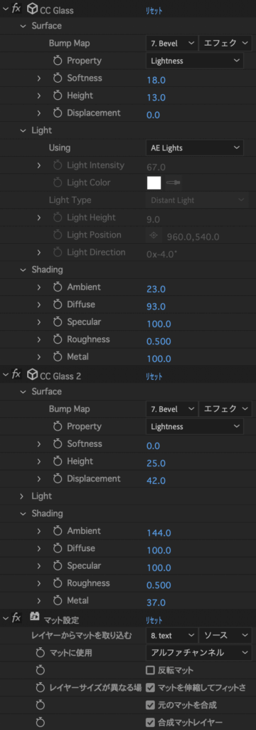The image size is (256, 730).
Task: Check the 反転マット checkbox
Action: pos(150,670)
